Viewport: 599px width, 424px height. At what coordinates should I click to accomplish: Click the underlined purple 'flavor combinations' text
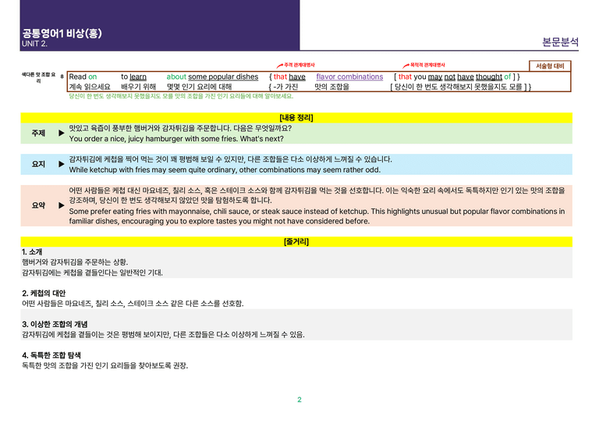pos(349,77)
